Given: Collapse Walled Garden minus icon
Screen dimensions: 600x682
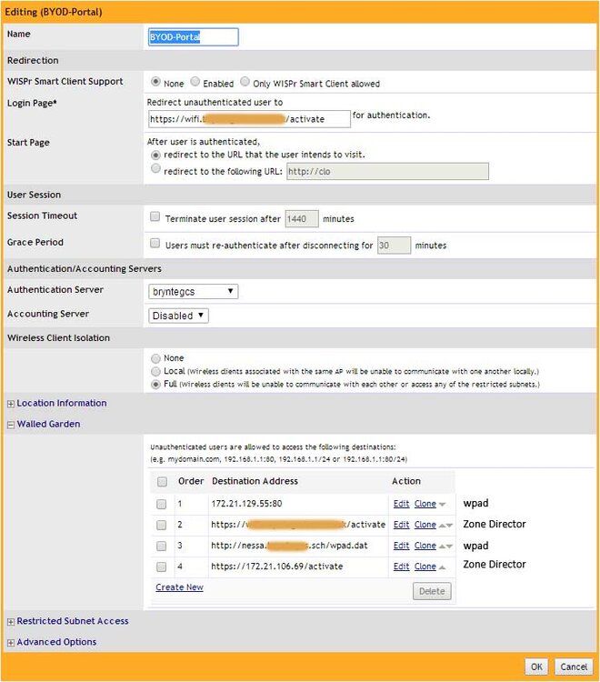Looking at the screenshot, I should pos(11,425).
